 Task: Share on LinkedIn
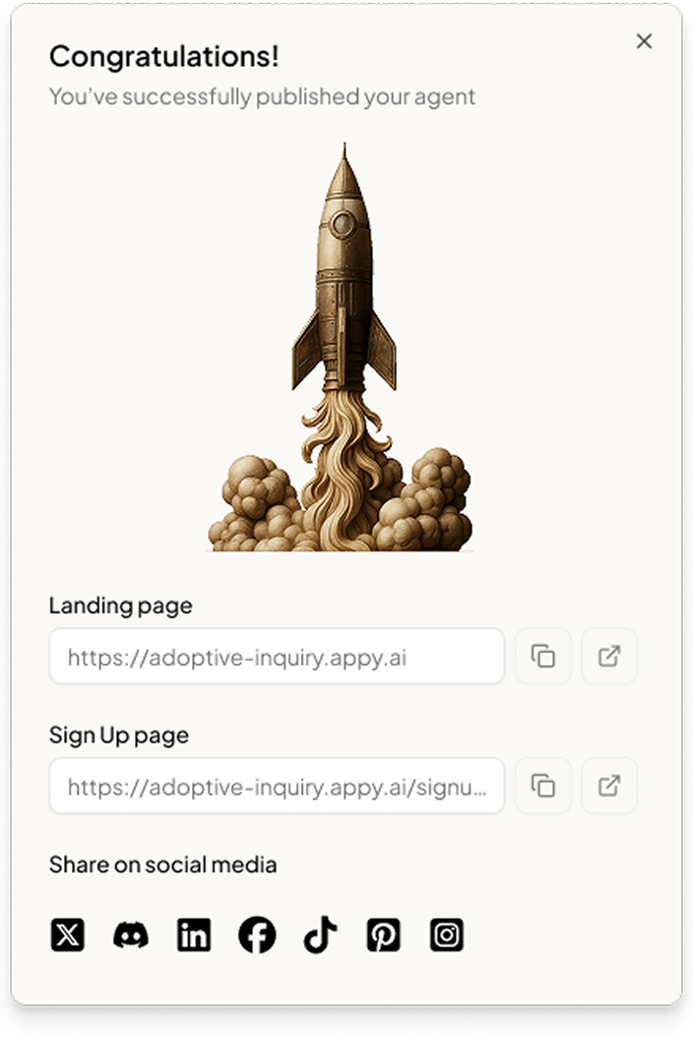(x=194, y=936)
